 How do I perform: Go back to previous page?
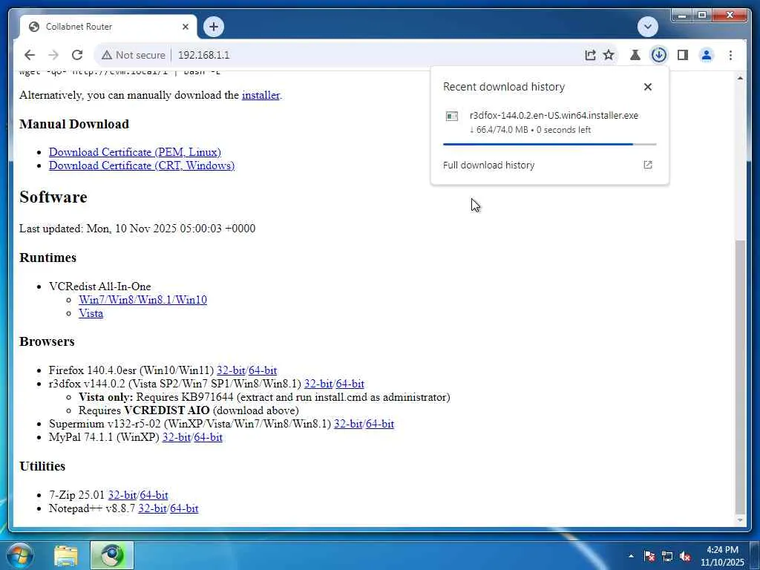[x=30, y=55]
